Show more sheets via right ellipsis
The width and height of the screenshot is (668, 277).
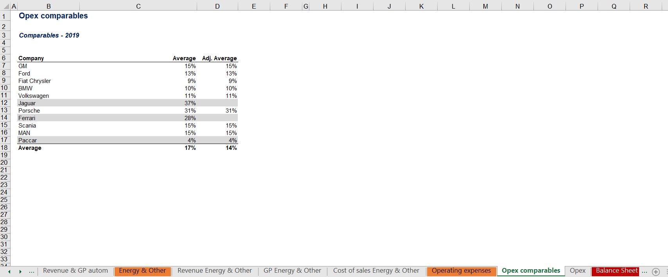[x=645, y=271]
